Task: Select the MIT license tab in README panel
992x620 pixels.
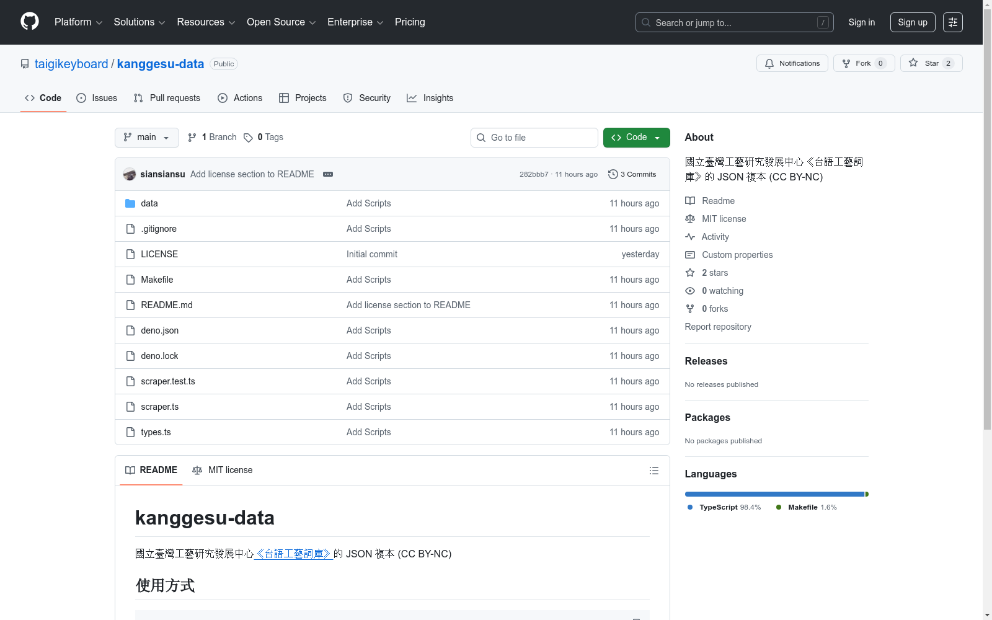Action: pyautogui.click(x=223, y=470)
